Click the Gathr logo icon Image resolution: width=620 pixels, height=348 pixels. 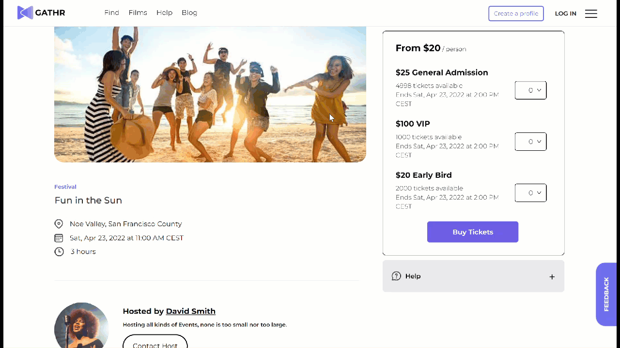tap(25, 13)
